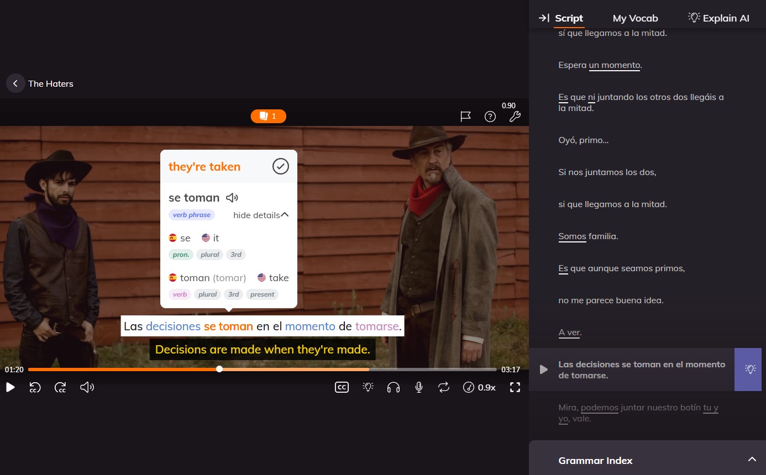Select line 'si que llegamos a la mitad.'
Image resolution: width=766 pixels, height=475 pixels.
[x=612, y=204]
